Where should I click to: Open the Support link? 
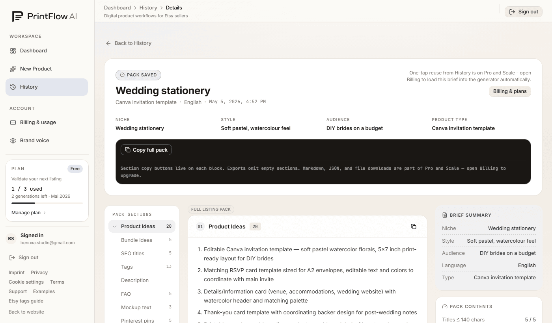[18, 291]
